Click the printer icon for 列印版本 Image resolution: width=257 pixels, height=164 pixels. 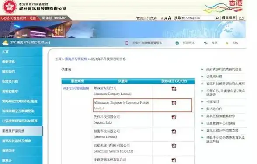[177, 43]
